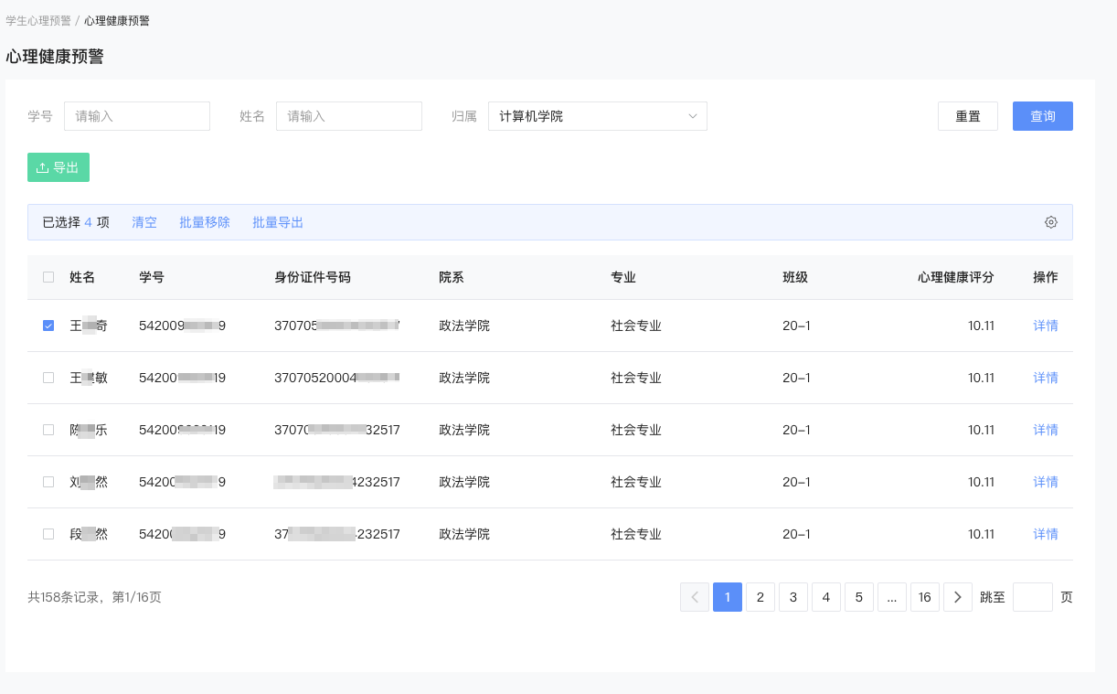Click the 跳至 page number input field

click(1033, 596)
